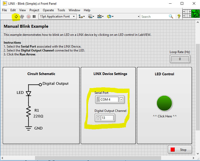200x161 pixels.
Task: Click the yellow context help question mark
Action: [179, 16]
